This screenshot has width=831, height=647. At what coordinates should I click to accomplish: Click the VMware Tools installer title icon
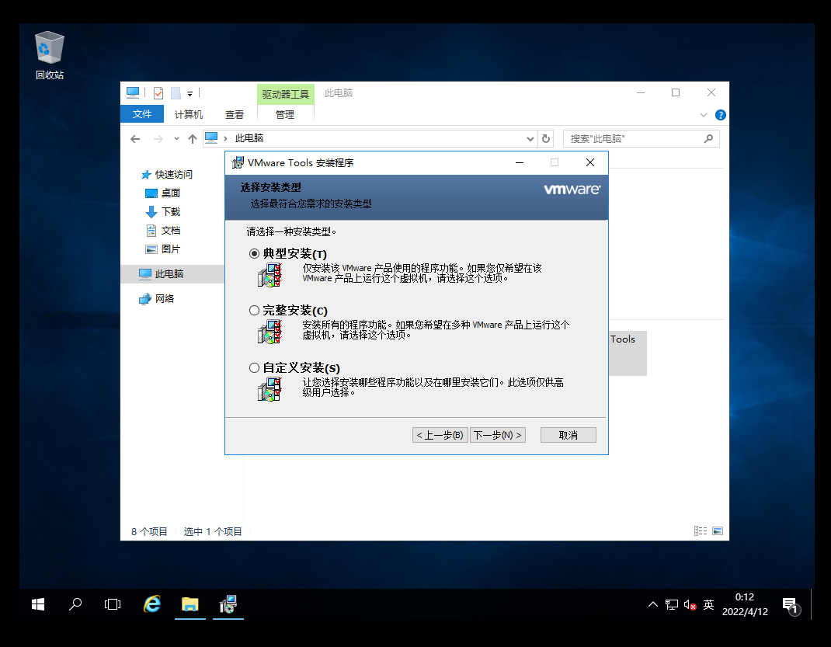[x=238, y=162]
